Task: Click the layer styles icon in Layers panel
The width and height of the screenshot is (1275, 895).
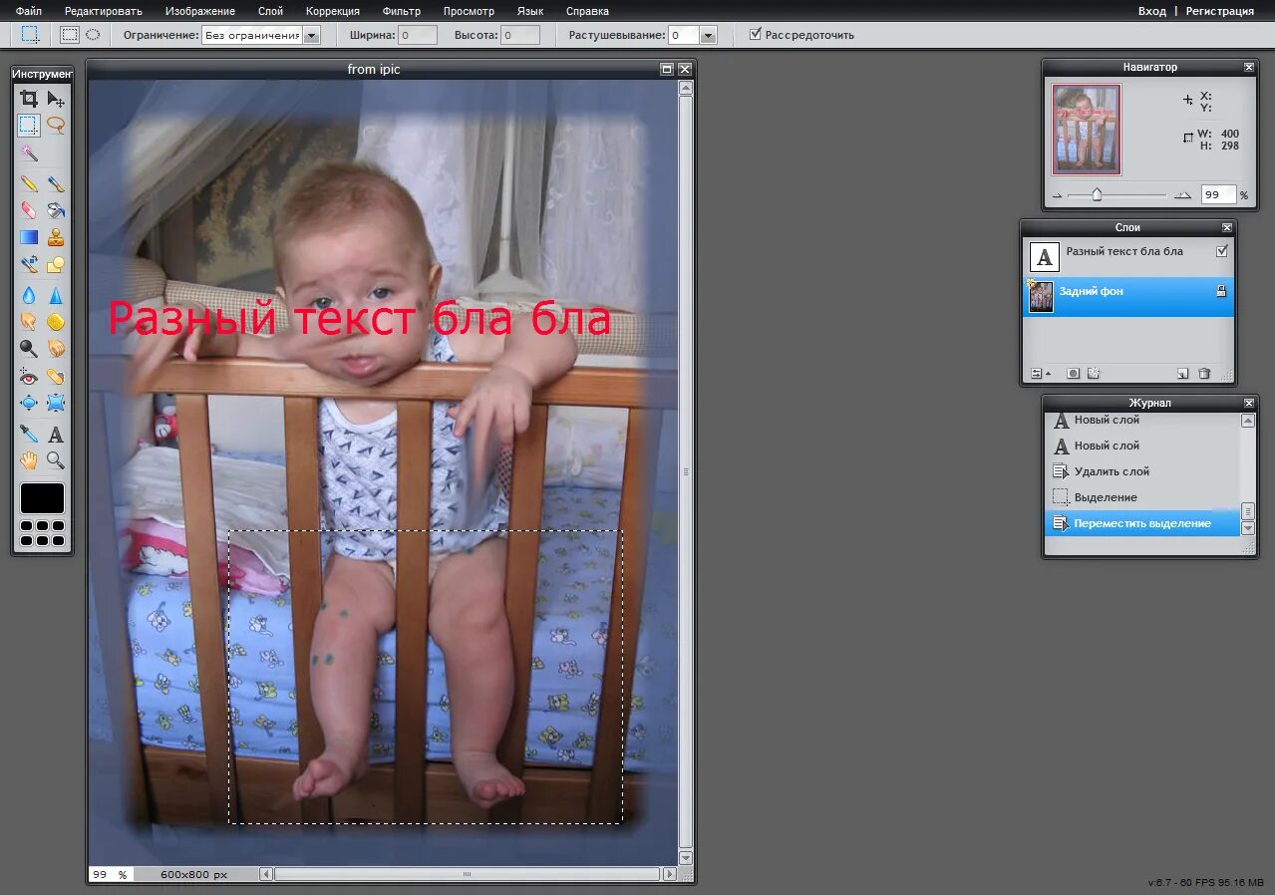Action: (x=1094, y=373)
